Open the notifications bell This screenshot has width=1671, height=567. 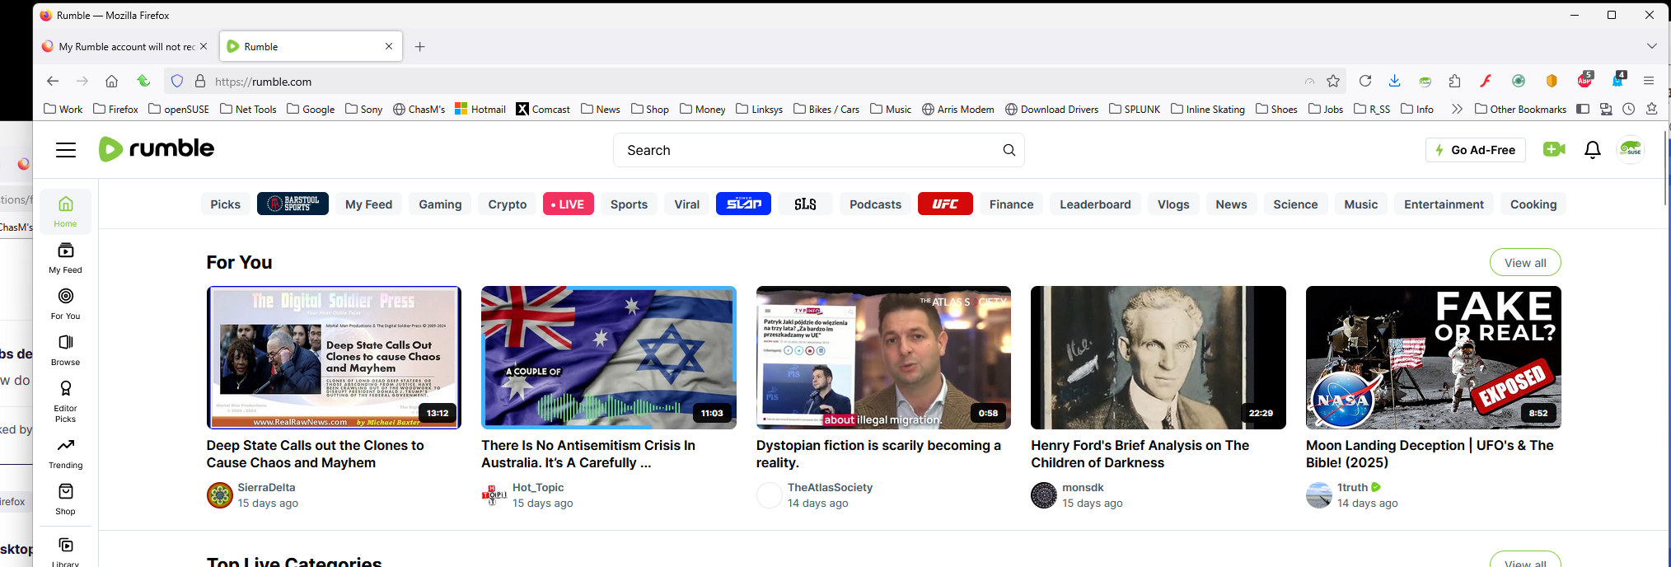[1593, 149]
